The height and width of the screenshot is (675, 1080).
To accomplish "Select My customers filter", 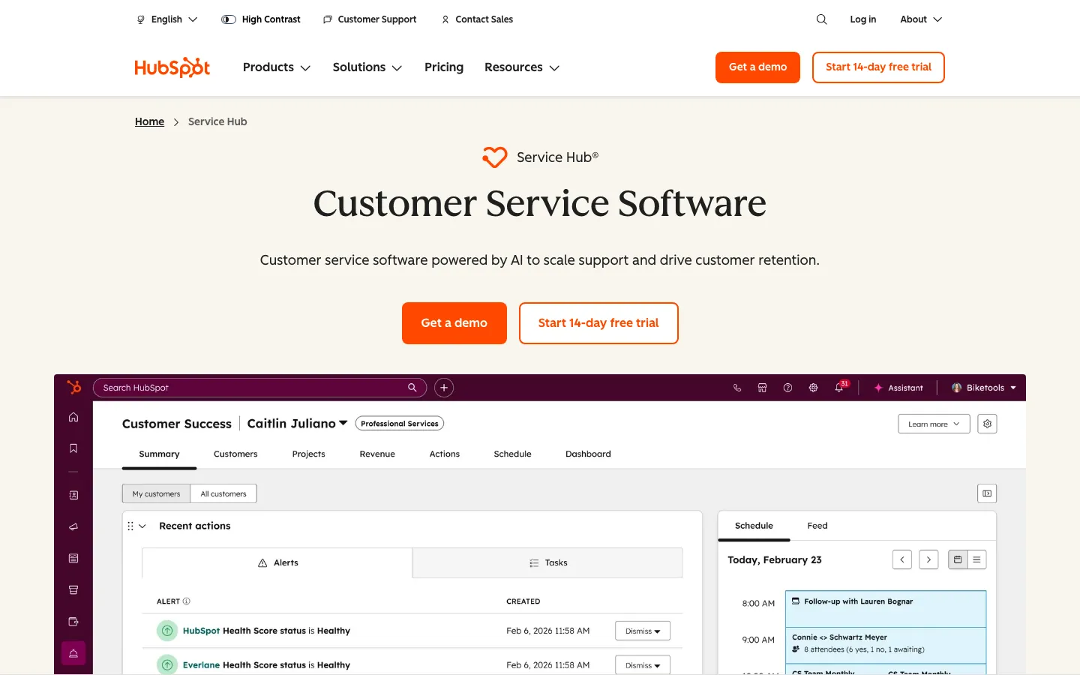I will click(156, 493).
